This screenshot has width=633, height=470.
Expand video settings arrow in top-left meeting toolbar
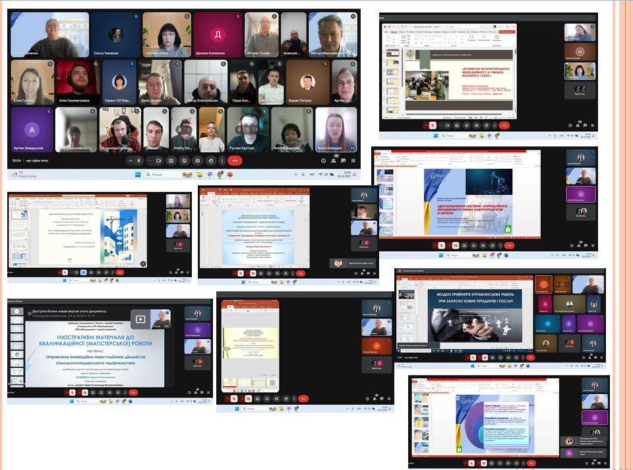coord(150,160)
